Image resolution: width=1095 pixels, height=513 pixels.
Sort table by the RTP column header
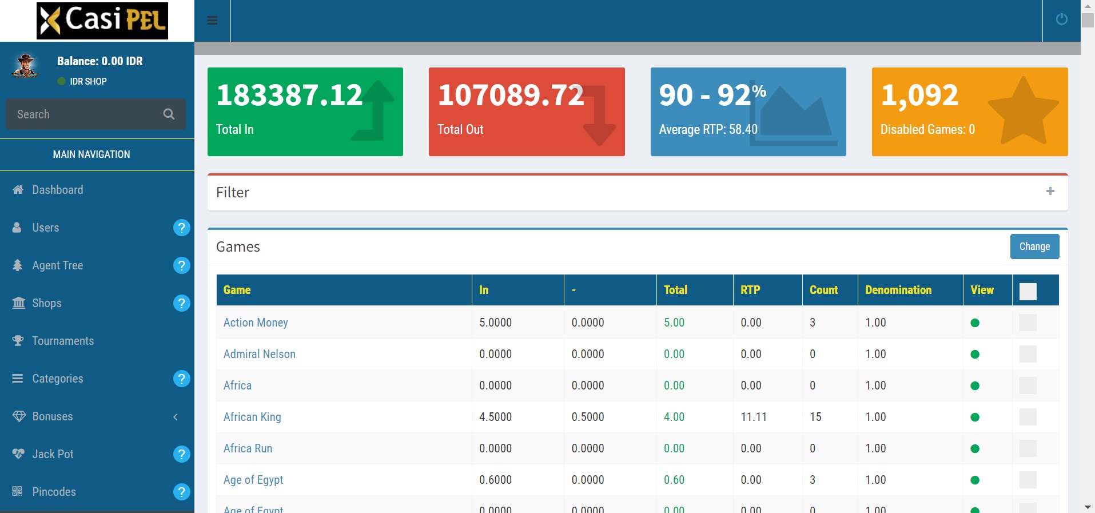click(x=750, y=290)
